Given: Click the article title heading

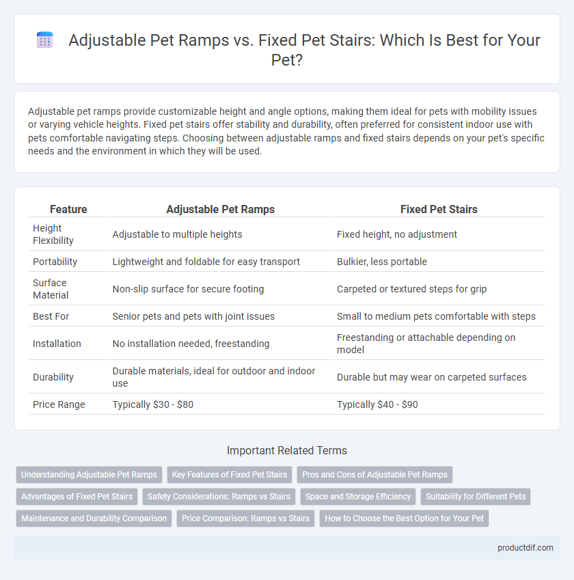Looking at the screenshot, I should tap(287, 50).
